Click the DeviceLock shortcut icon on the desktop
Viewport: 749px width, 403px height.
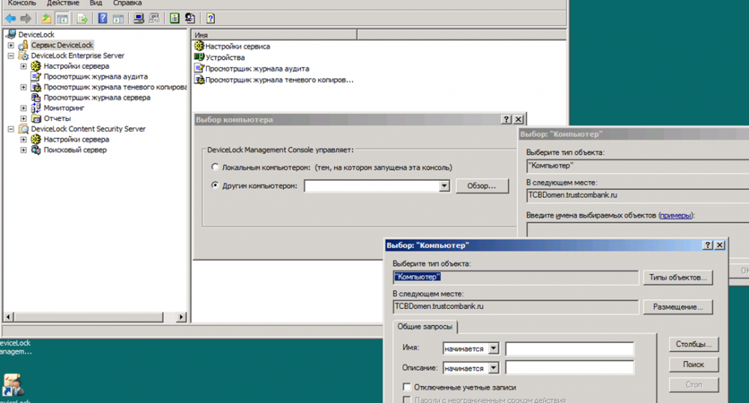coord(13,385)
